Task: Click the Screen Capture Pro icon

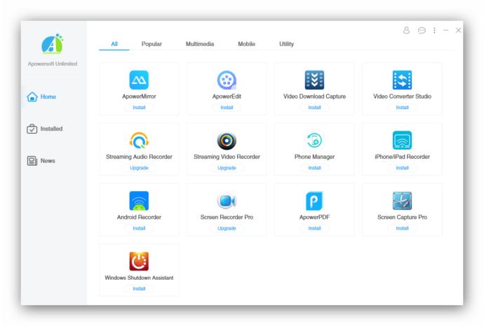Action: [402, 201]
